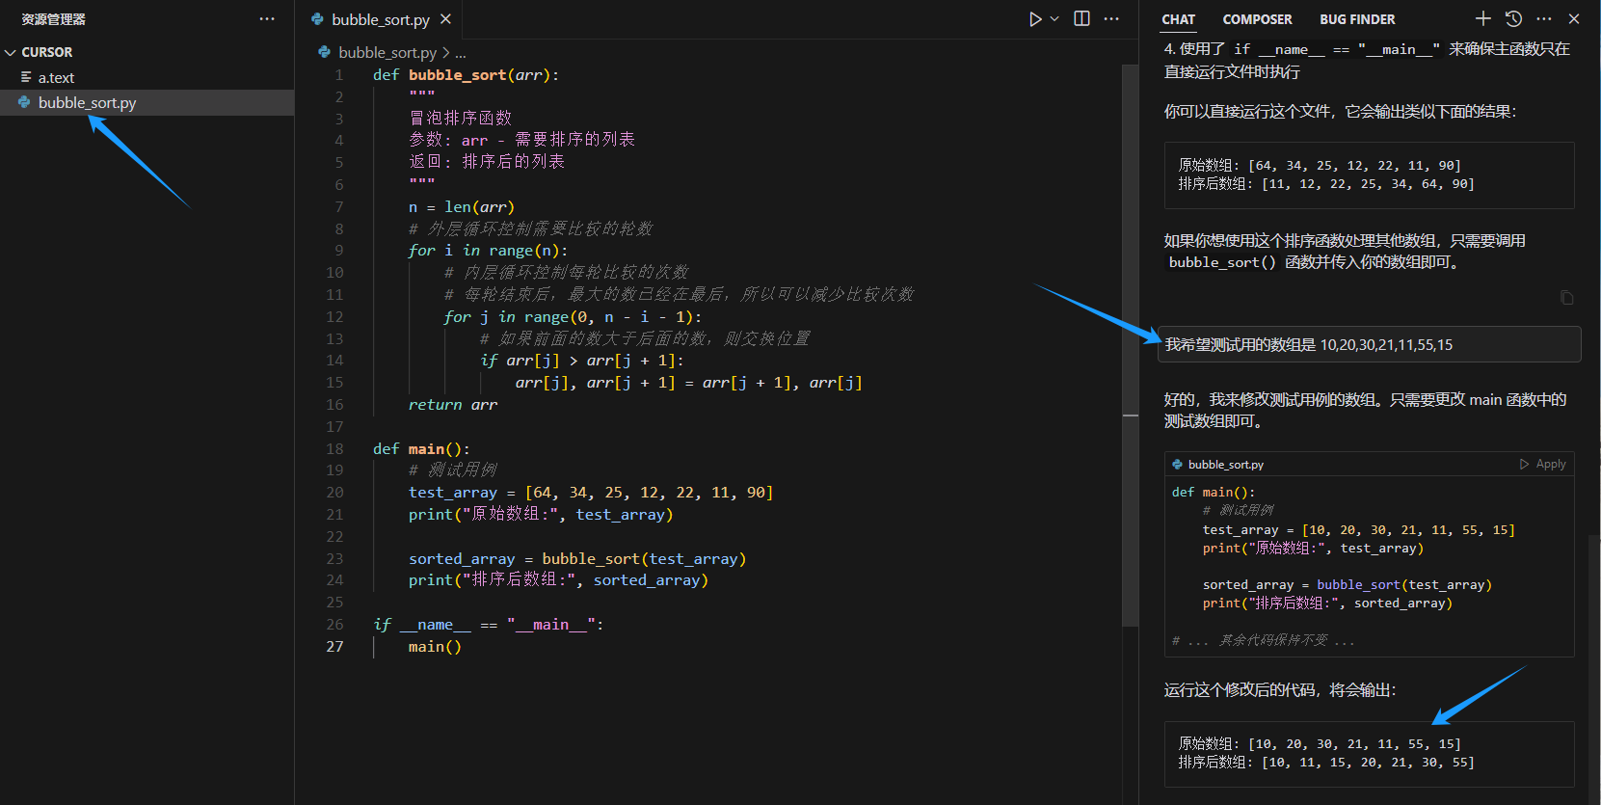Viewport: 1601px width, 805px height.
Task: Click 'if __name__ == "__main__":' on line 26
Action: coord(488,625)
